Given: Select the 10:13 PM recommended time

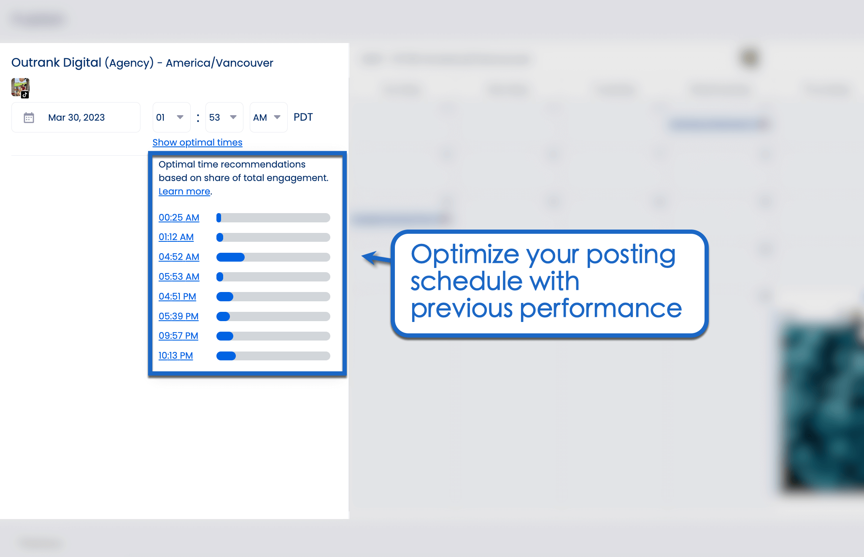Looking at the screenshot, I should pos(175,355).
